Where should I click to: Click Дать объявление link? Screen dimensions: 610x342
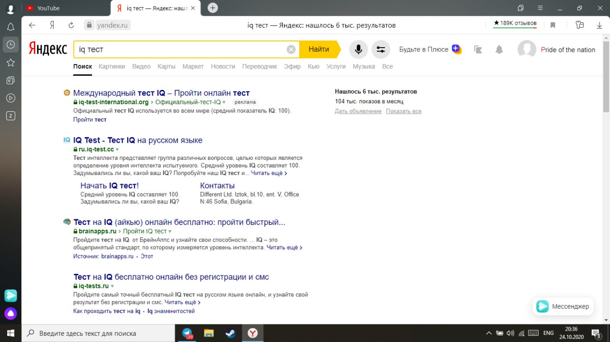click(x=358, y=111)
